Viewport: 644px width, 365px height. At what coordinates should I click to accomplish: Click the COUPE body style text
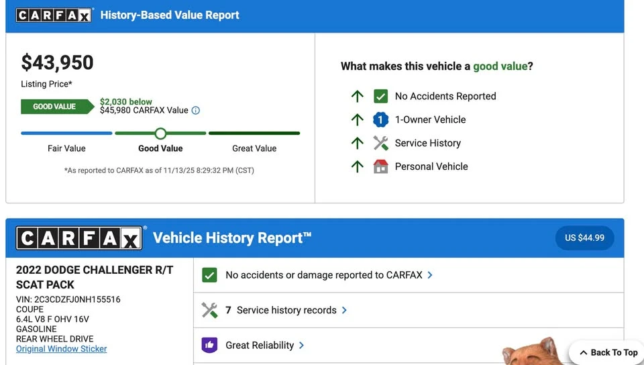[x=30, y=309]
